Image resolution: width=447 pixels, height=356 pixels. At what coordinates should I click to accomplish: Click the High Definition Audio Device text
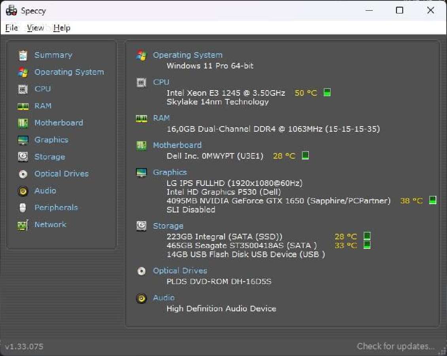pyautogui.click(x=221, y=309)
